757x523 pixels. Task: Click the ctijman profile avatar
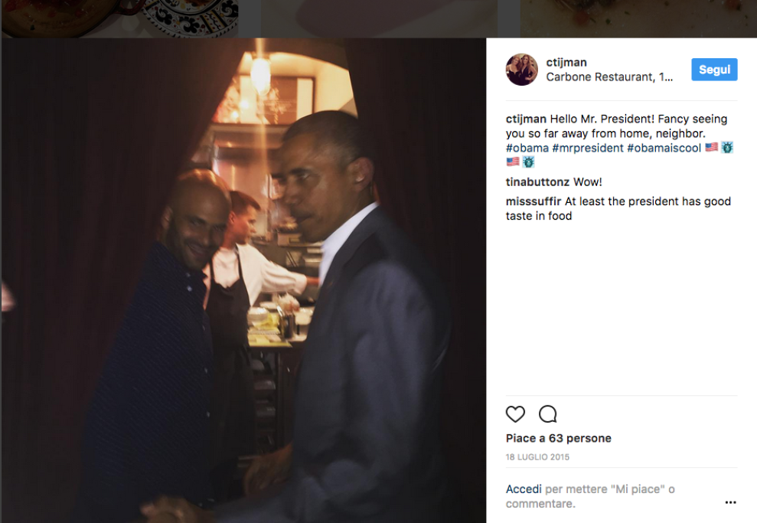click(521, 70)
